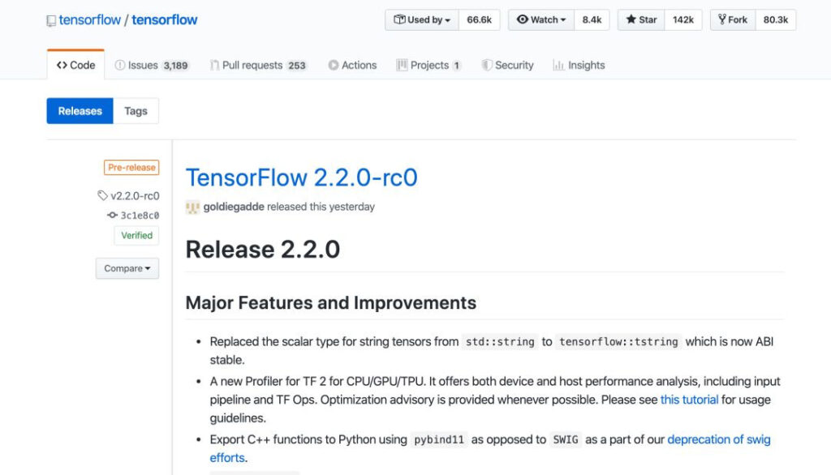Follow the 'this tutorial' link

click(689, 400)
